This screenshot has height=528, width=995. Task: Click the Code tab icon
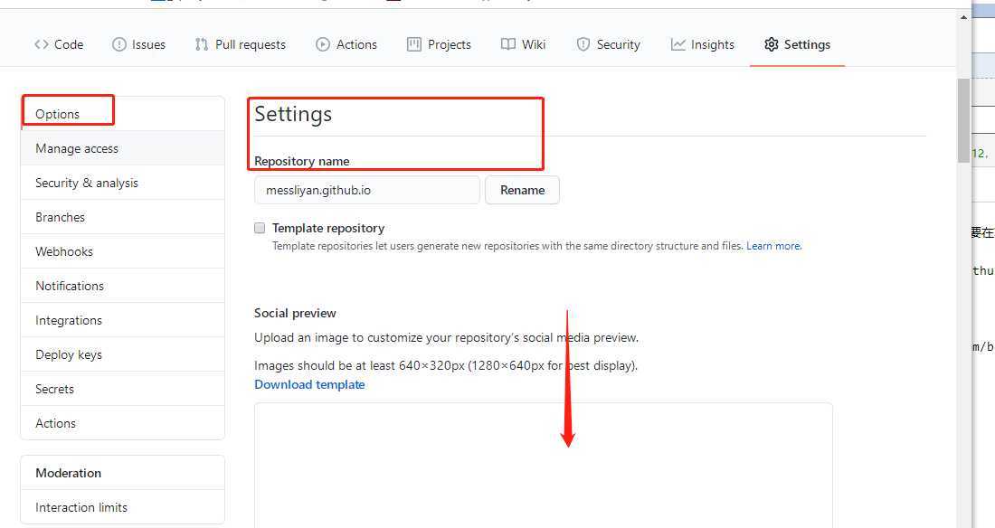coord(42,44)
